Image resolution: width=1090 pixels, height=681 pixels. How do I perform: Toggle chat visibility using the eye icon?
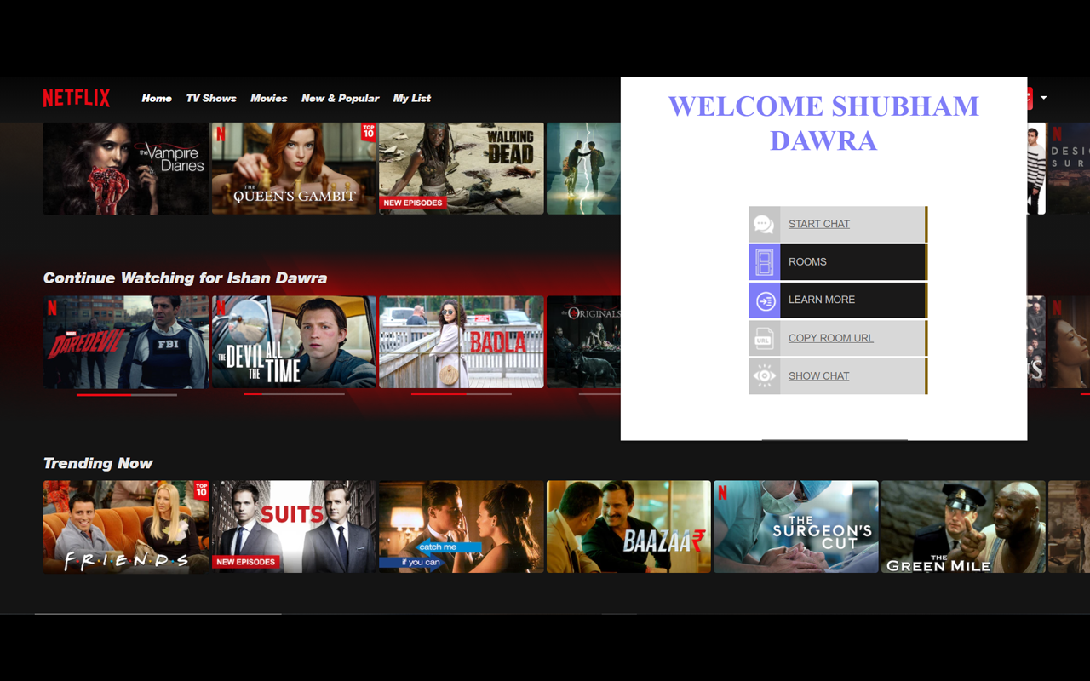tap(764, 375)
